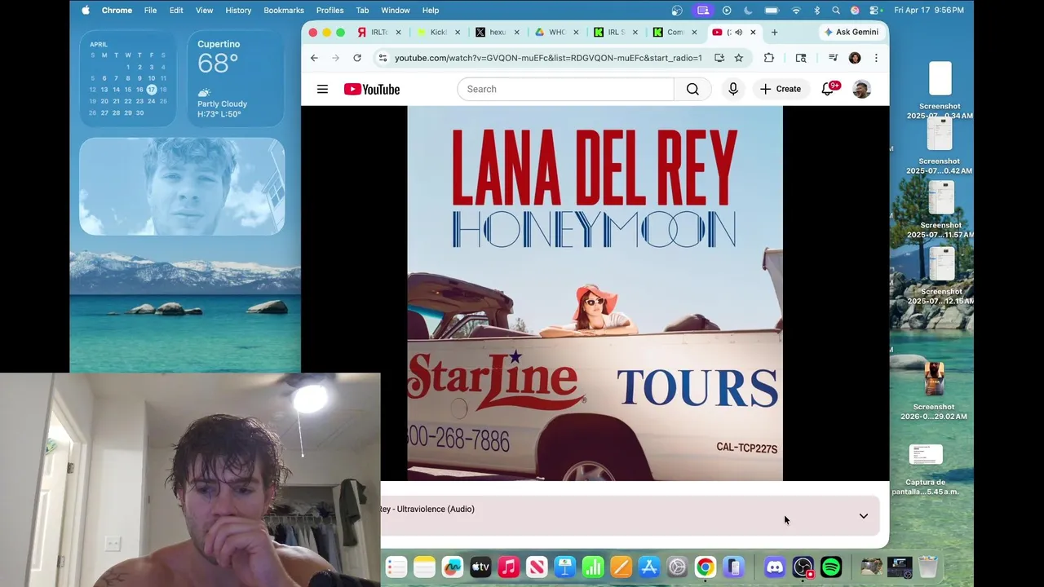Go to the YouTube home logo
This screenshot has height=587, width=1044.
point(372,89)
